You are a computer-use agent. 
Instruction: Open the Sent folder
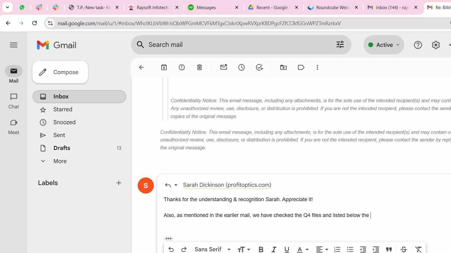point(79,135)
